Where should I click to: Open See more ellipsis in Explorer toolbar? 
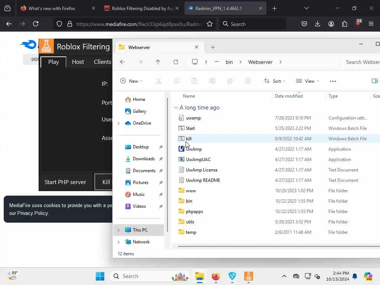333,81
